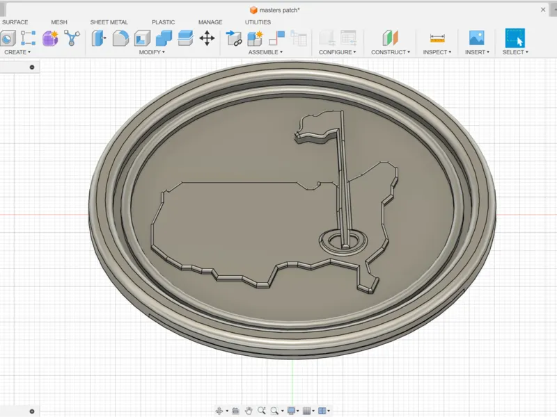Click the golf hole ring on the model
557x417 pixels.
click(343, 241)
